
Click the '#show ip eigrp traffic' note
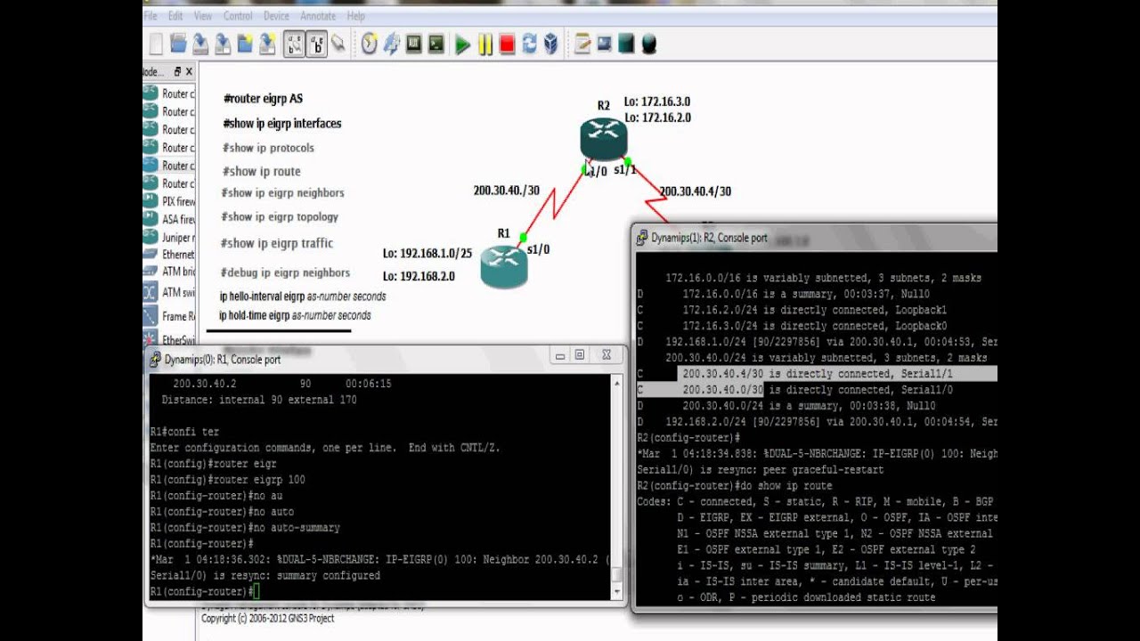click(x=277, y=243)
